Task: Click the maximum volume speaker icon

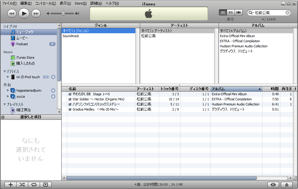Action: click(x=77, y=14)
